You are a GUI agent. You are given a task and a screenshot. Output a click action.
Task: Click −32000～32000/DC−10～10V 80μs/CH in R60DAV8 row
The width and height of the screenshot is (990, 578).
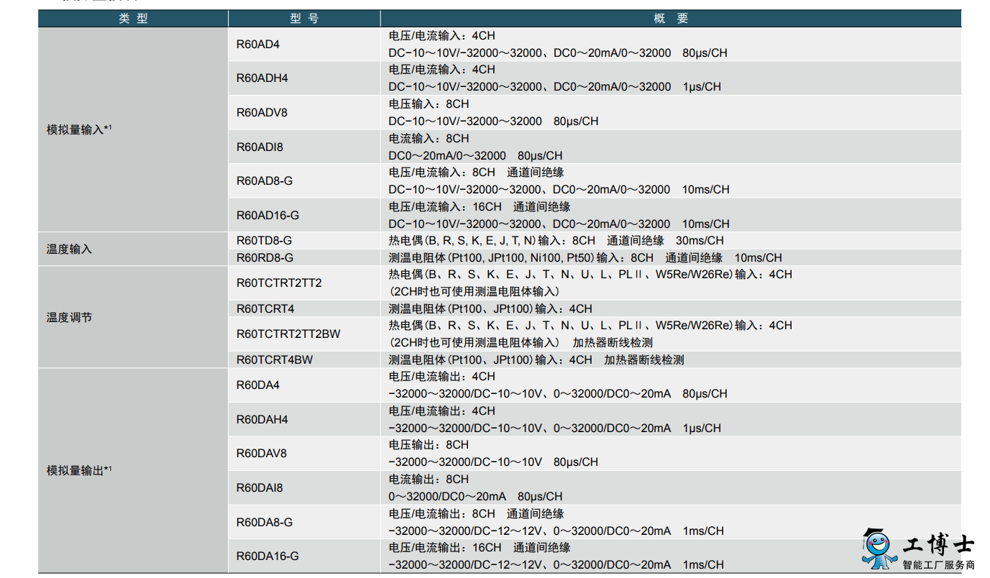(x=493, y=462)
